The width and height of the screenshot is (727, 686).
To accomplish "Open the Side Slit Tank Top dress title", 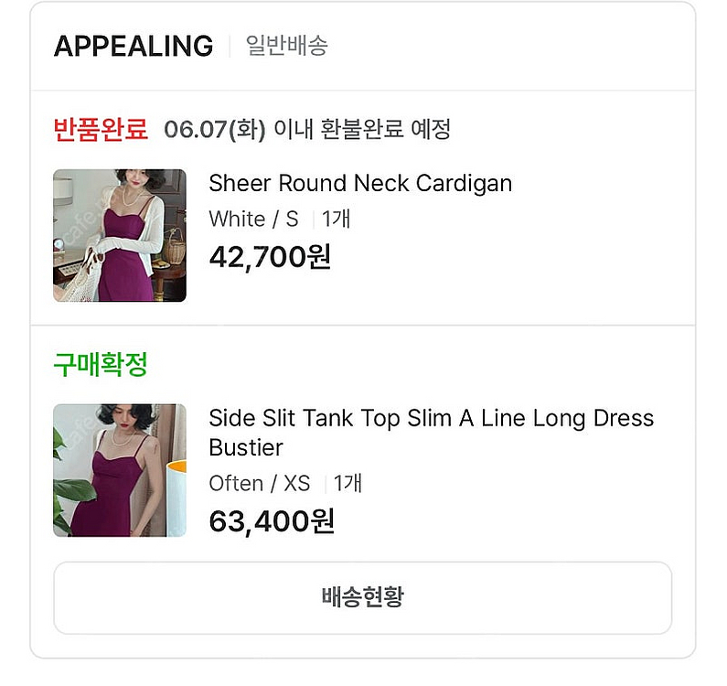I will (x=432, y=433).
